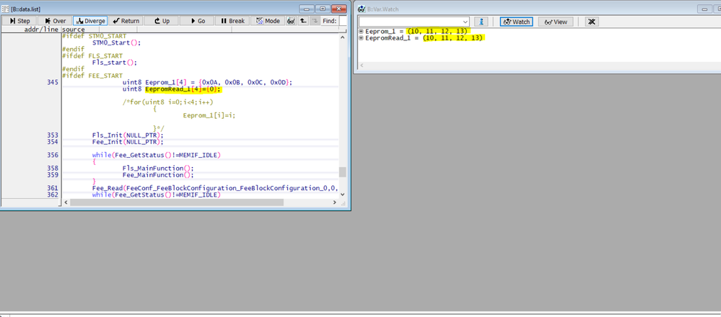Screen dimensions: 721x317
Task: Click horizontal scrollbar left arrow in data.list
Action: [x=66, y=202]
